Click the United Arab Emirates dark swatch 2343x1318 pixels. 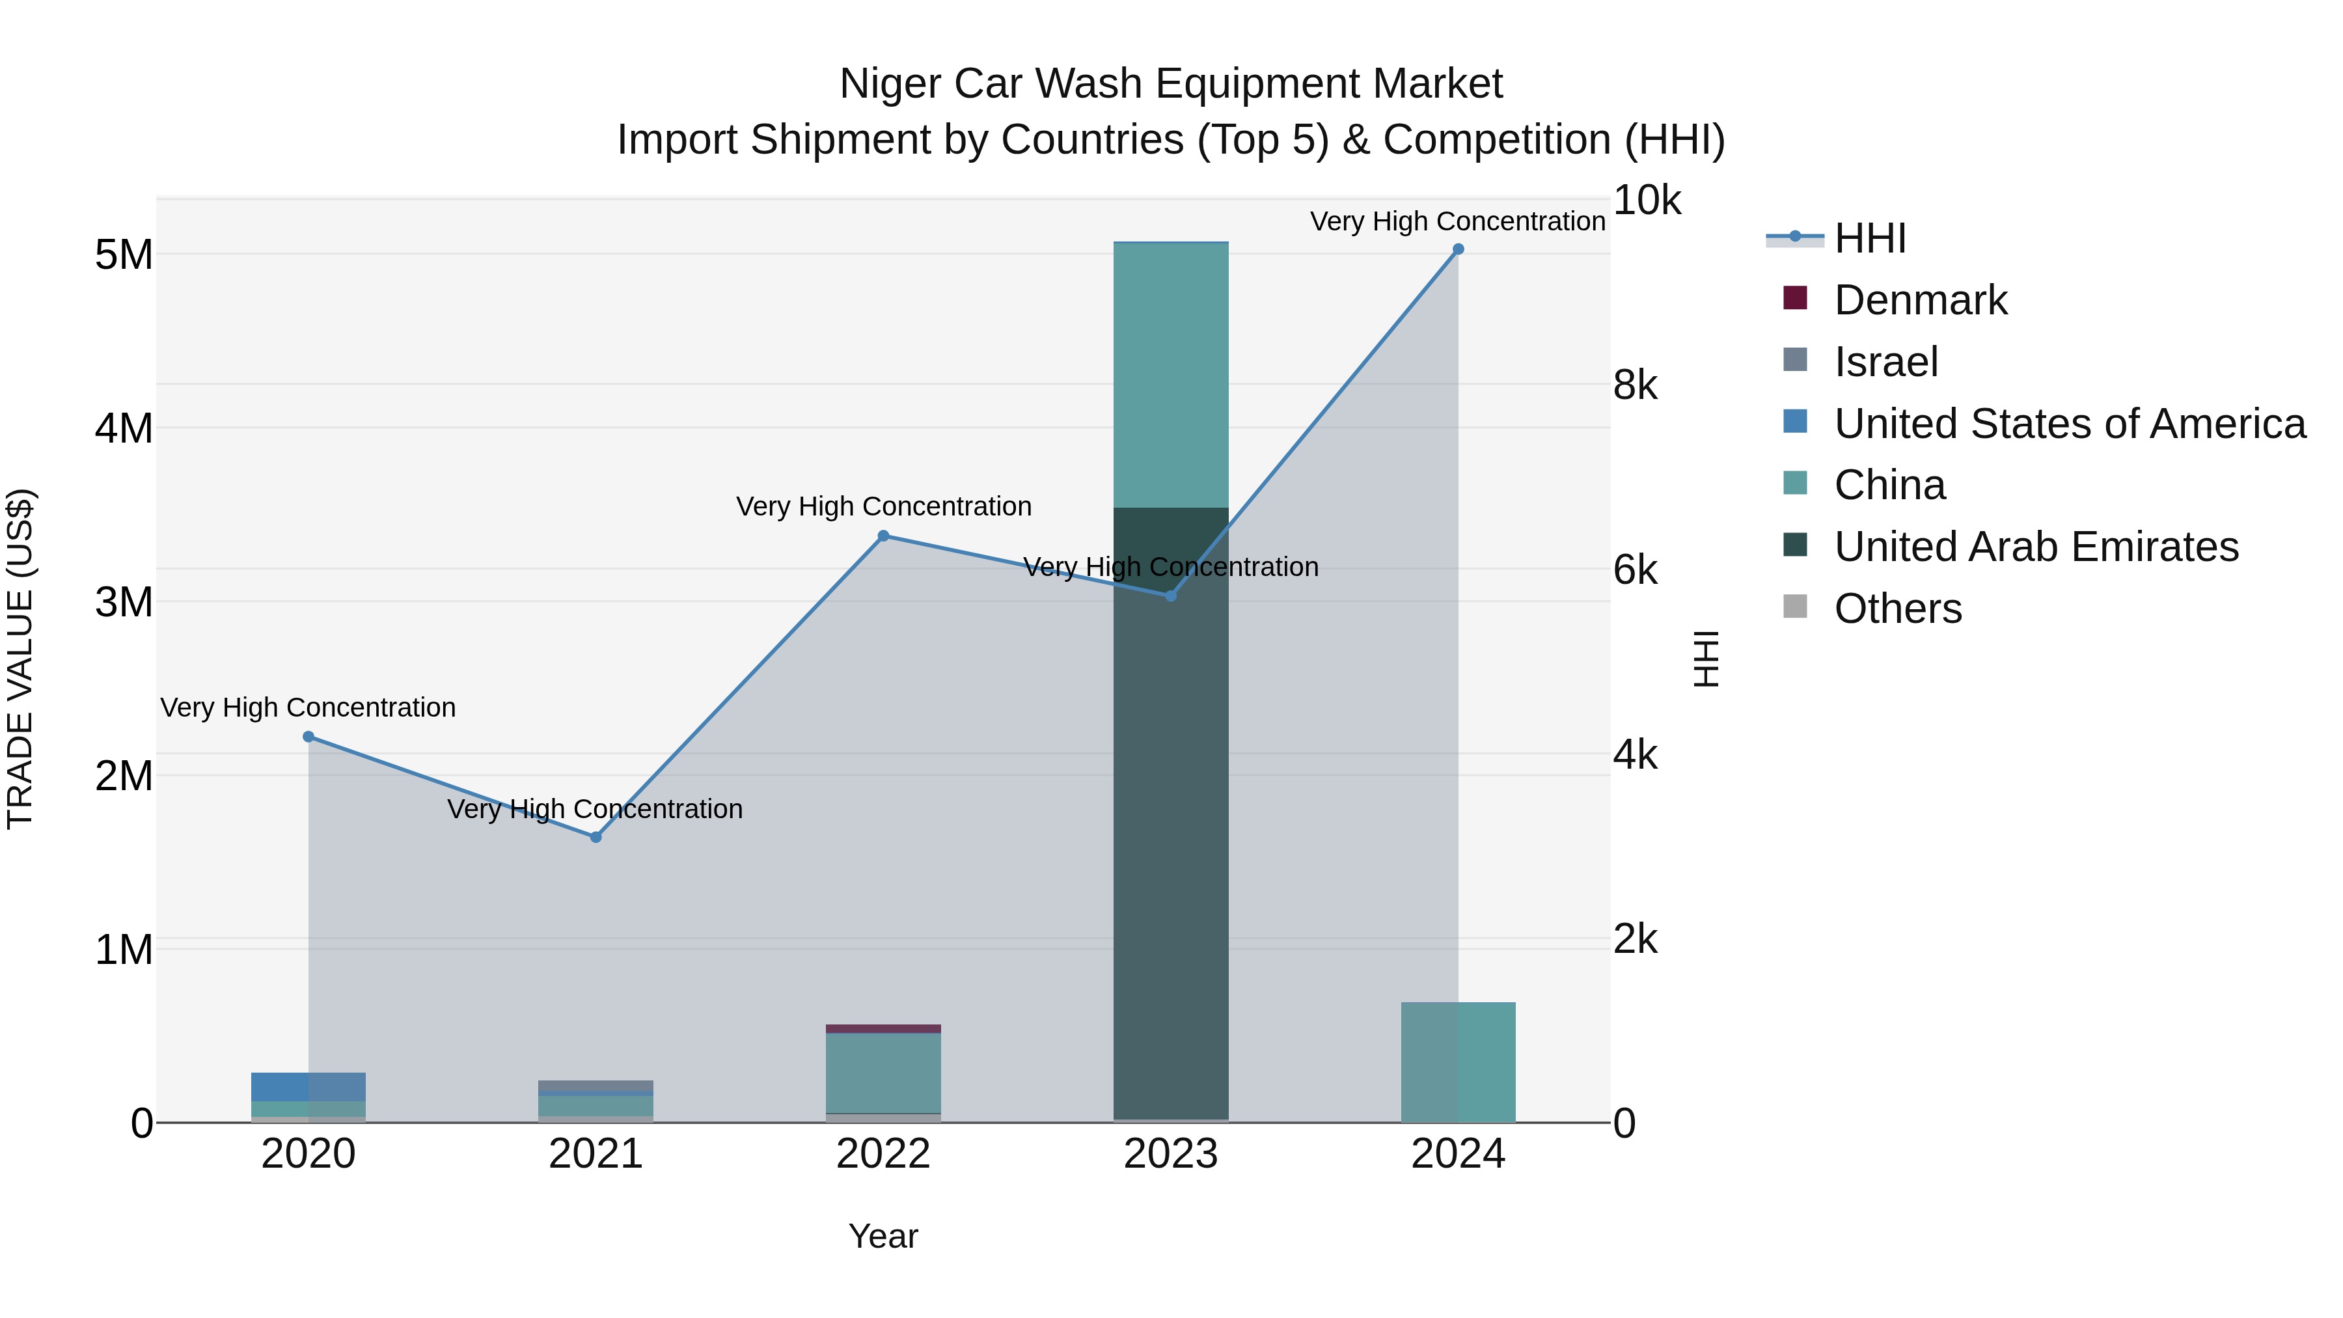click(x=1796, y=544)
